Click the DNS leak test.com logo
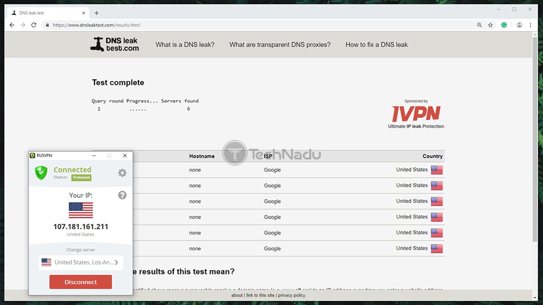 click(x=115, y=45)
